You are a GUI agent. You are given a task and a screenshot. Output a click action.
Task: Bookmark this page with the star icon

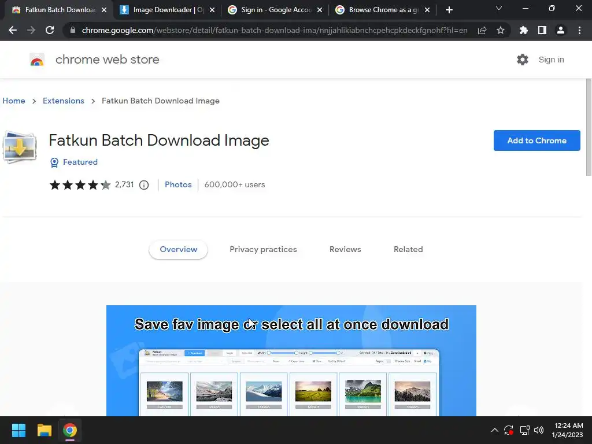click(x=501, y=30)
